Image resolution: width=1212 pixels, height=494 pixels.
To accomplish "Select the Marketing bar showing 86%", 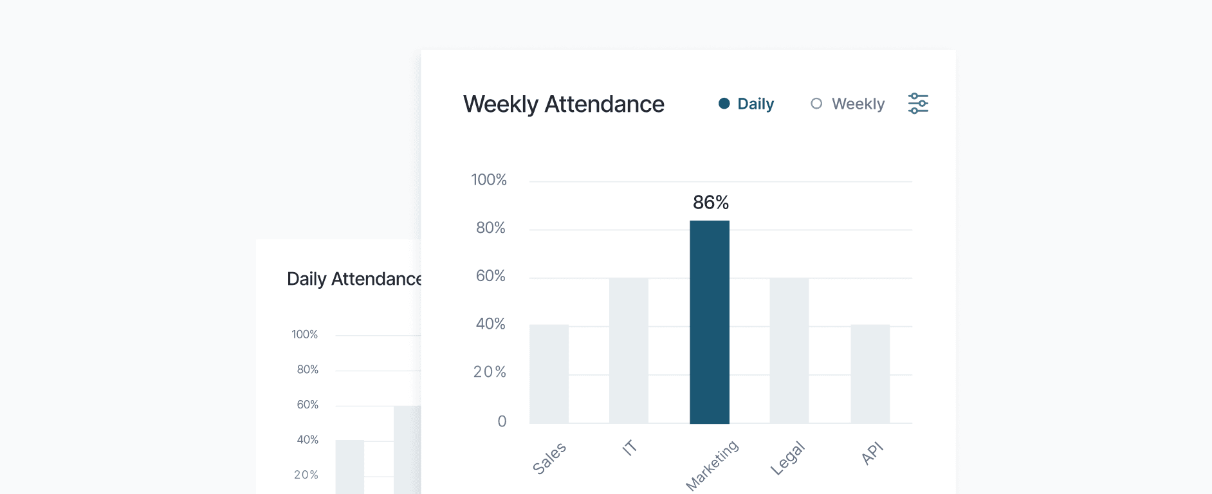I will click(x=710, y=322).
